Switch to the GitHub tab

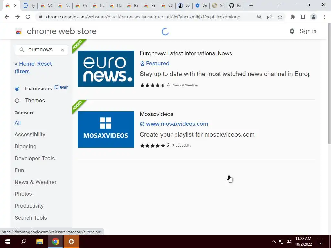click(235, 6)
